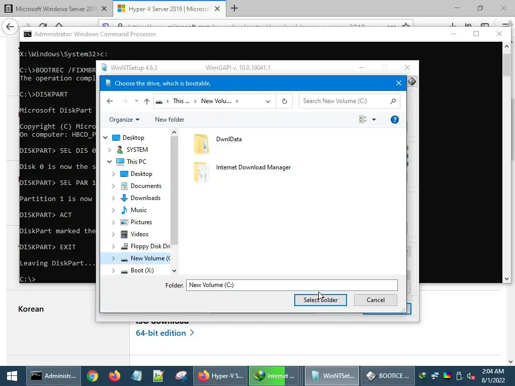Open the Organize menu
The height and width of the screenshot is (386, 515).
124,120
